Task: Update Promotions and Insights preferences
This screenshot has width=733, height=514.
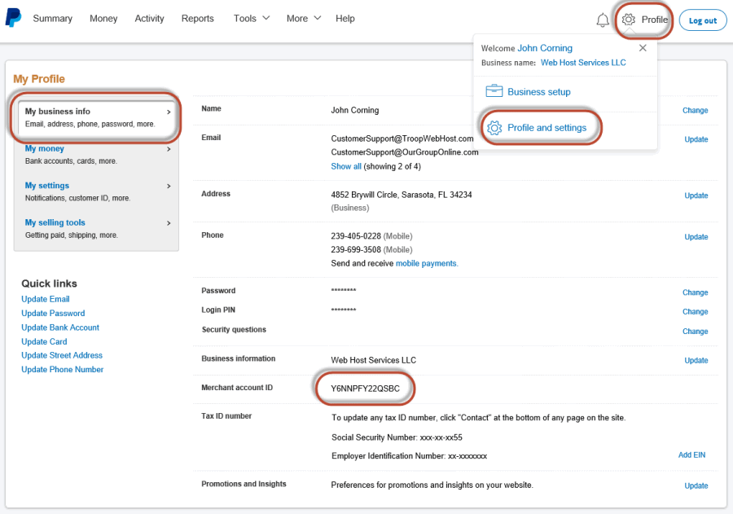Action: [x=696, y=485]
